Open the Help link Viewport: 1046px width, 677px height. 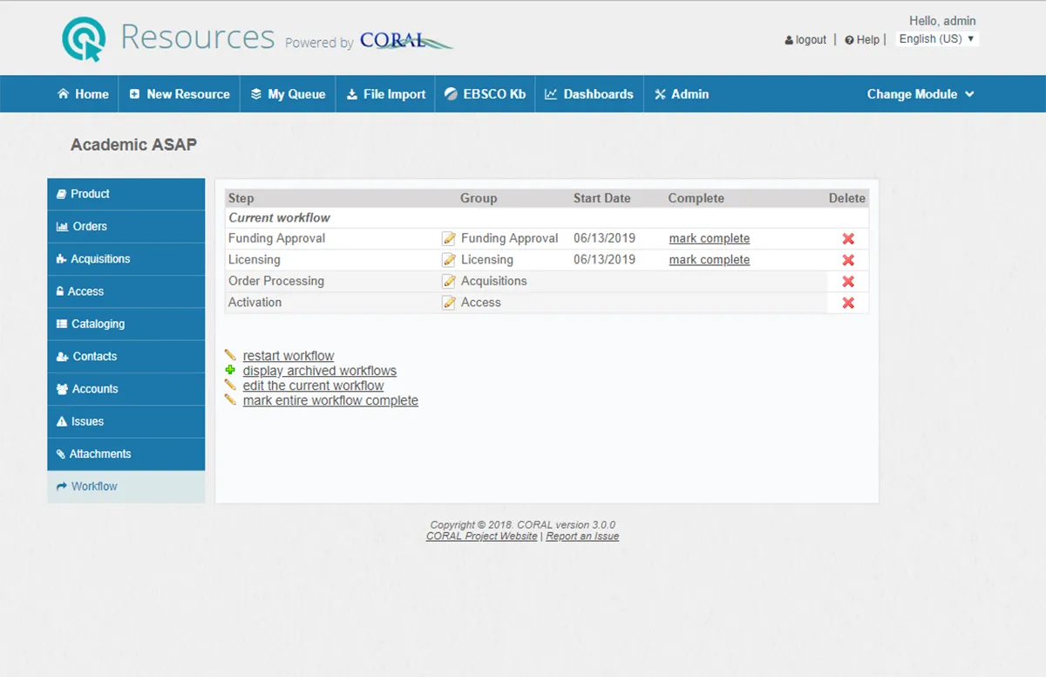(x=862, y=40)
